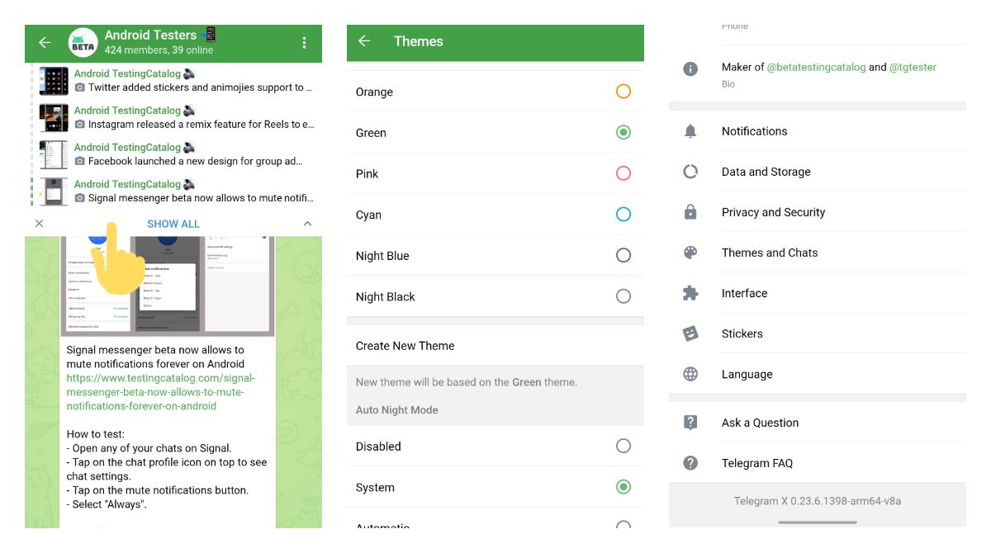The width and height of the screenshot is (991, 553).
Task: Choose the Night Black theme option
Action: (x=624, y=296)
